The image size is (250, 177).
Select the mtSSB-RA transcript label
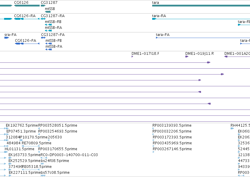point(53,28)
